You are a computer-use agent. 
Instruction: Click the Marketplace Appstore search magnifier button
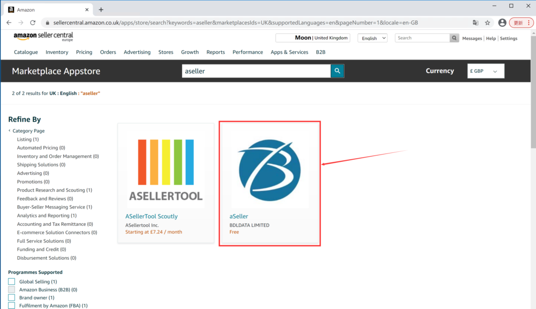tap(338, 71)
